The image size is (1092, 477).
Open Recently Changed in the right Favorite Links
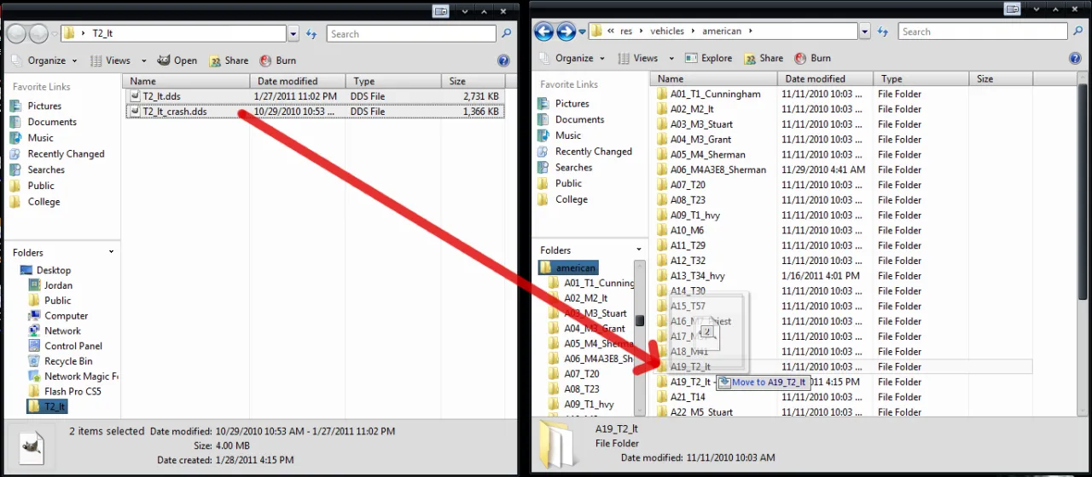(593, 152)
